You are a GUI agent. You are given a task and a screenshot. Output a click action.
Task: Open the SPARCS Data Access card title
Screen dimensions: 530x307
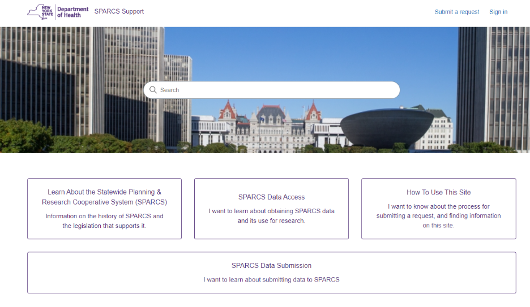[x=271, y=197]
